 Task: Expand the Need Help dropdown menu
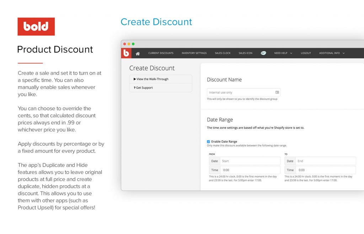click(283, 53)
